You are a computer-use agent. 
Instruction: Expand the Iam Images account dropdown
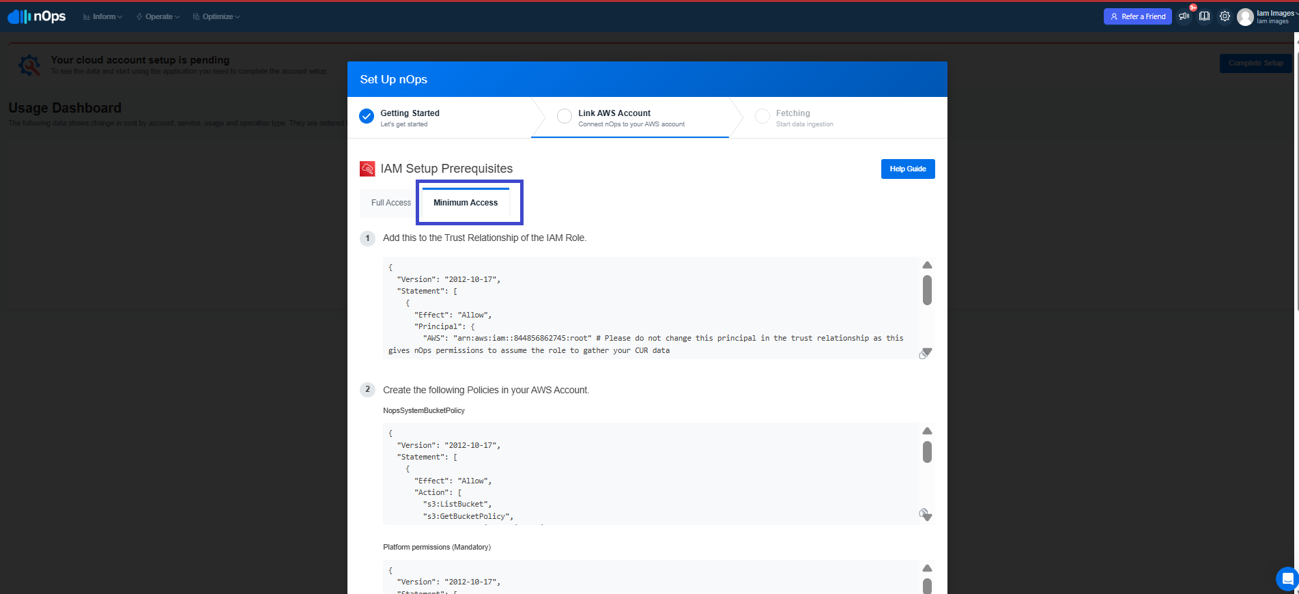coord(1277,16)
